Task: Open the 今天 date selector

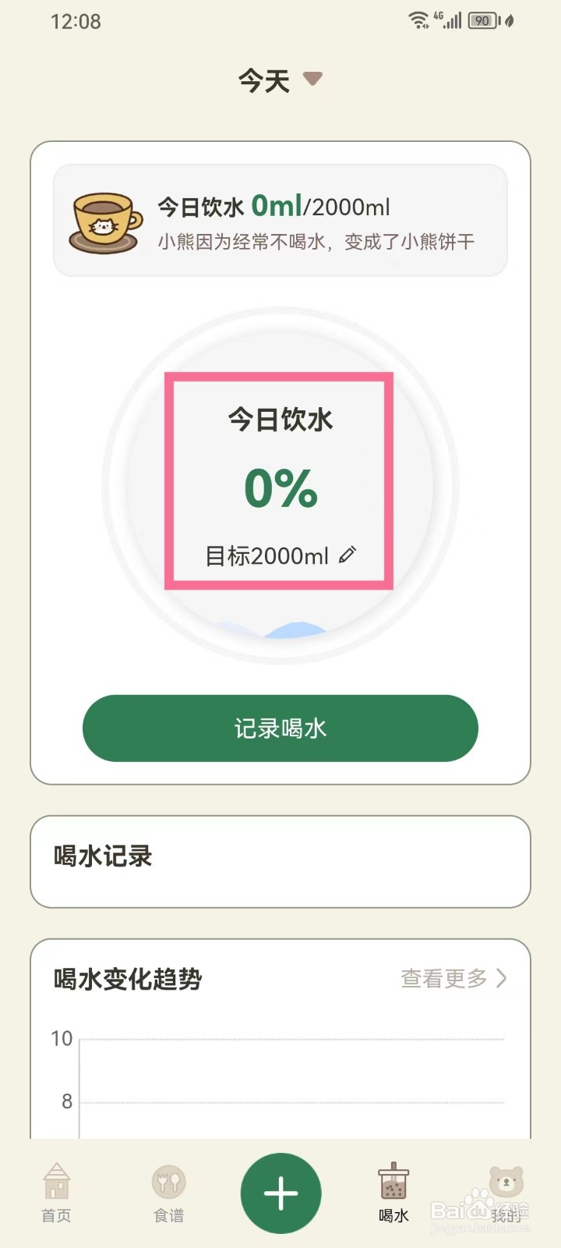Action: coord(264,80)
